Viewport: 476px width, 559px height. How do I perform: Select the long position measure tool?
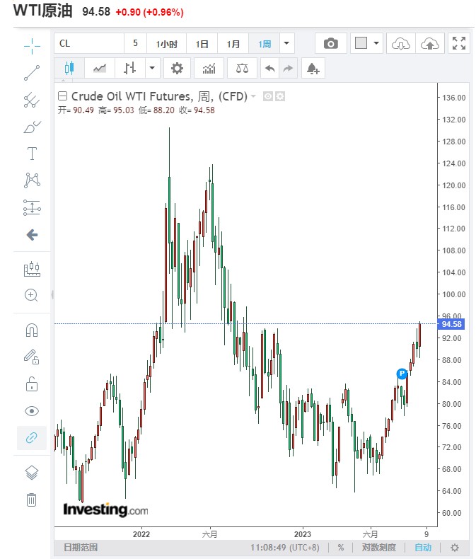coord(32,207)
